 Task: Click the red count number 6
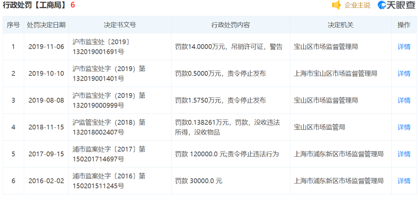click(73, 5)
